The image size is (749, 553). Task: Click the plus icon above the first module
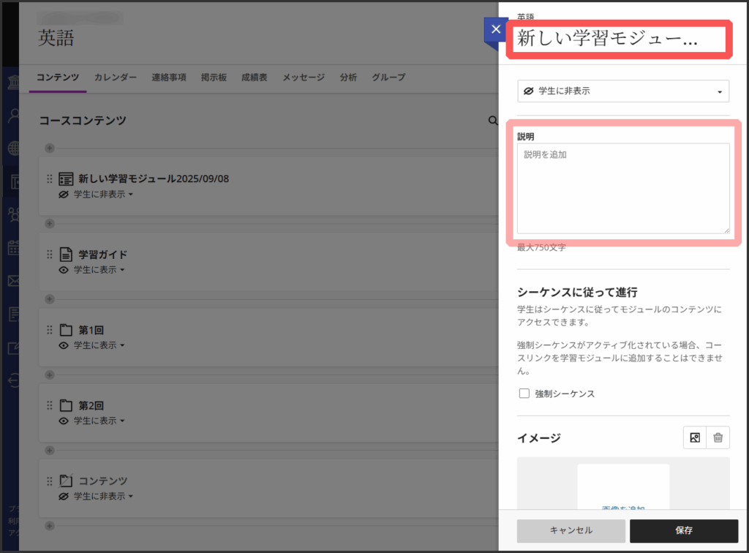[x=50, y=148]
